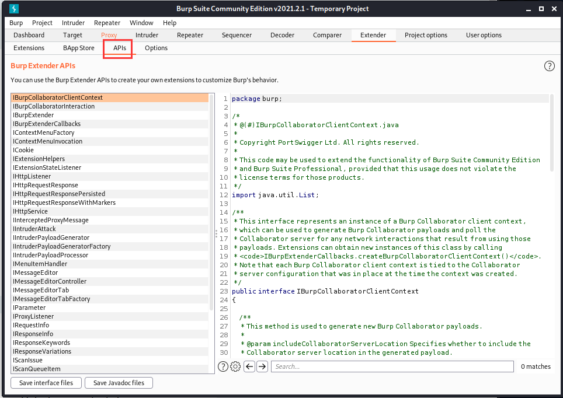
Task: Select IIntruderPayloadGeneratorFactory in the list
Action: pyautogui.click(x=110, y=246)
